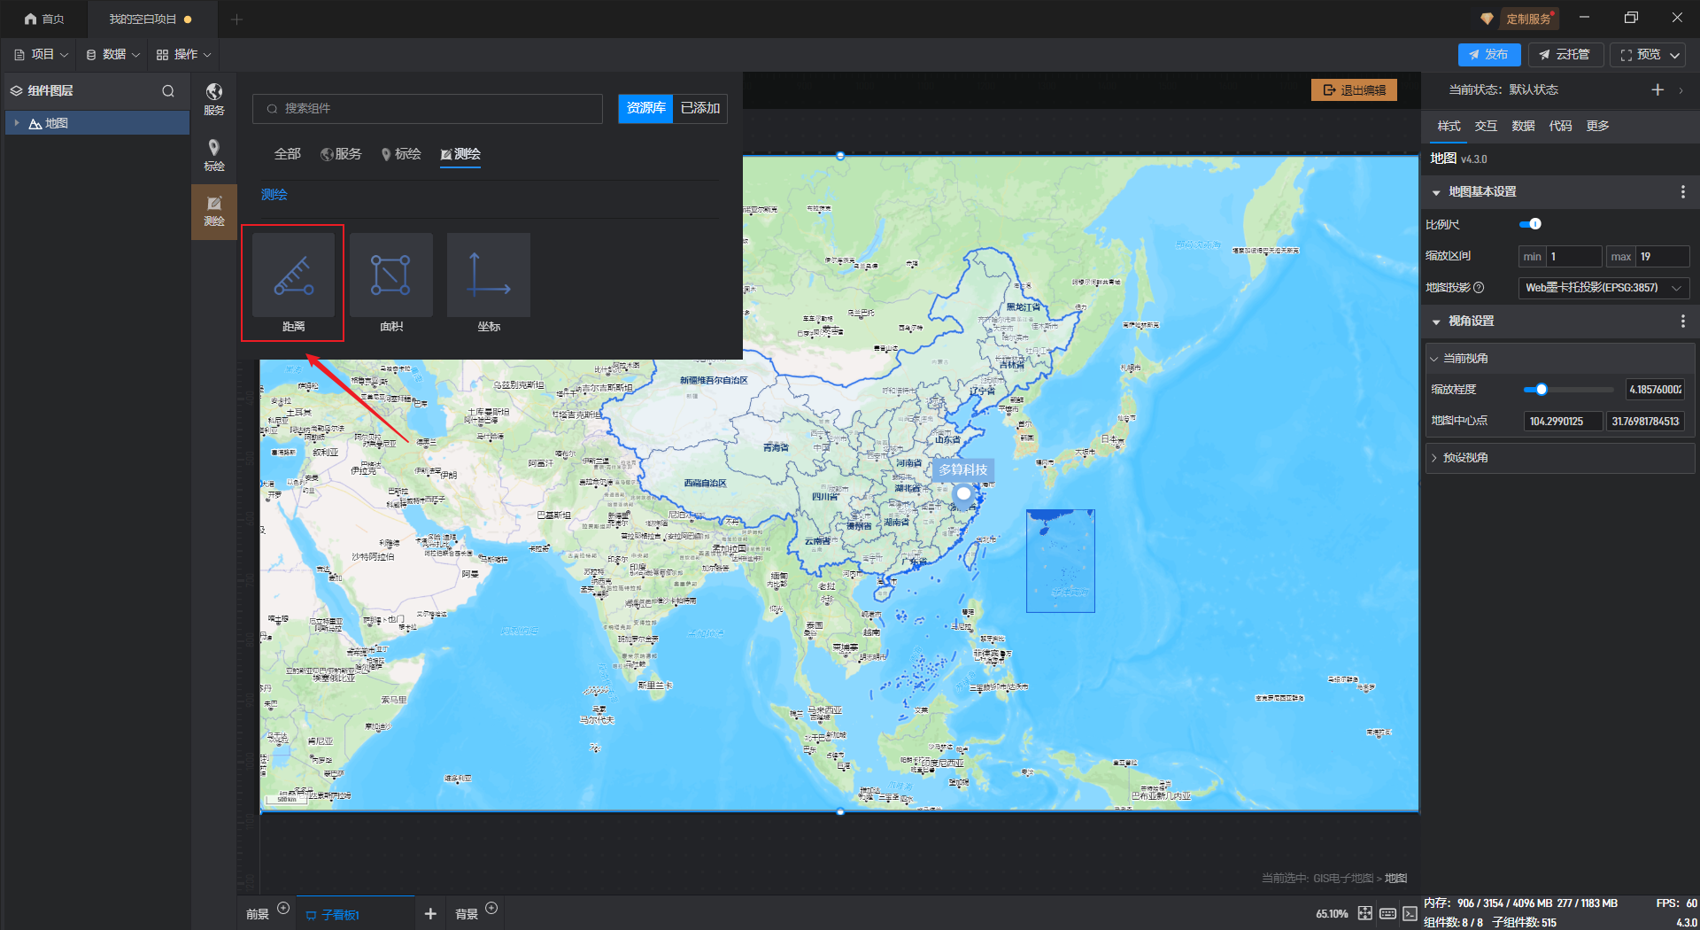This screenshot has height=930, width=1700.
Task: Select the 测绘 component filter tab
Action: click(x=460, y=154)
